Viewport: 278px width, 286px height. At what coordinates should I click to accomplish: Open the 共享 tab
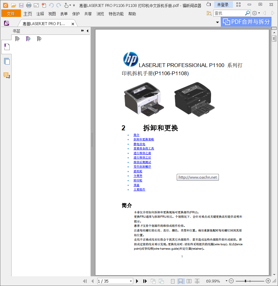pyautogui.click(x=88, y=14)
